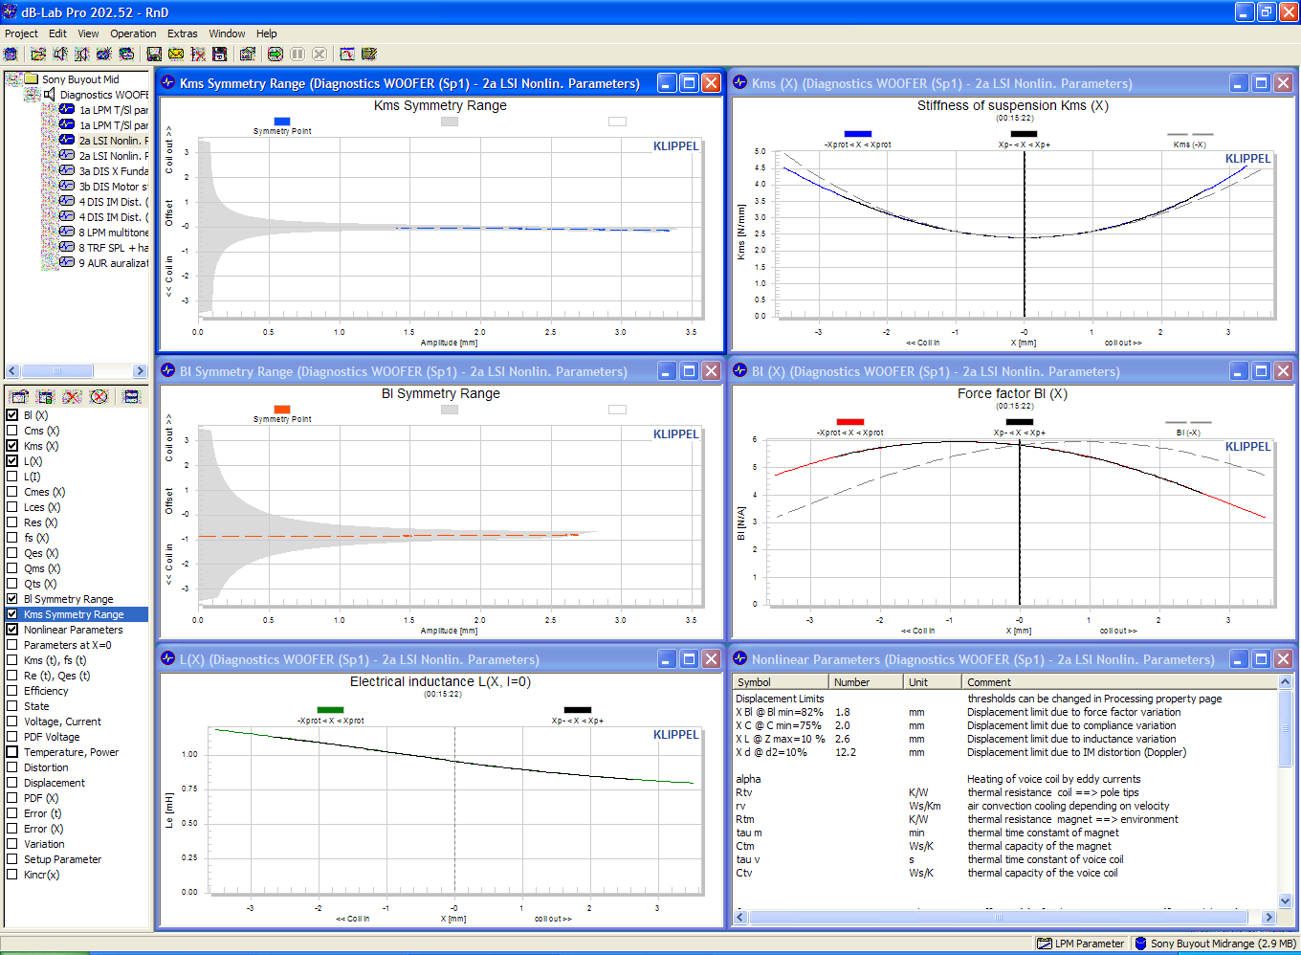Select the 8 TRF SPL tree item
Image resolution: width=1301 pixels, height=955 pixels.
coord(113,248)
